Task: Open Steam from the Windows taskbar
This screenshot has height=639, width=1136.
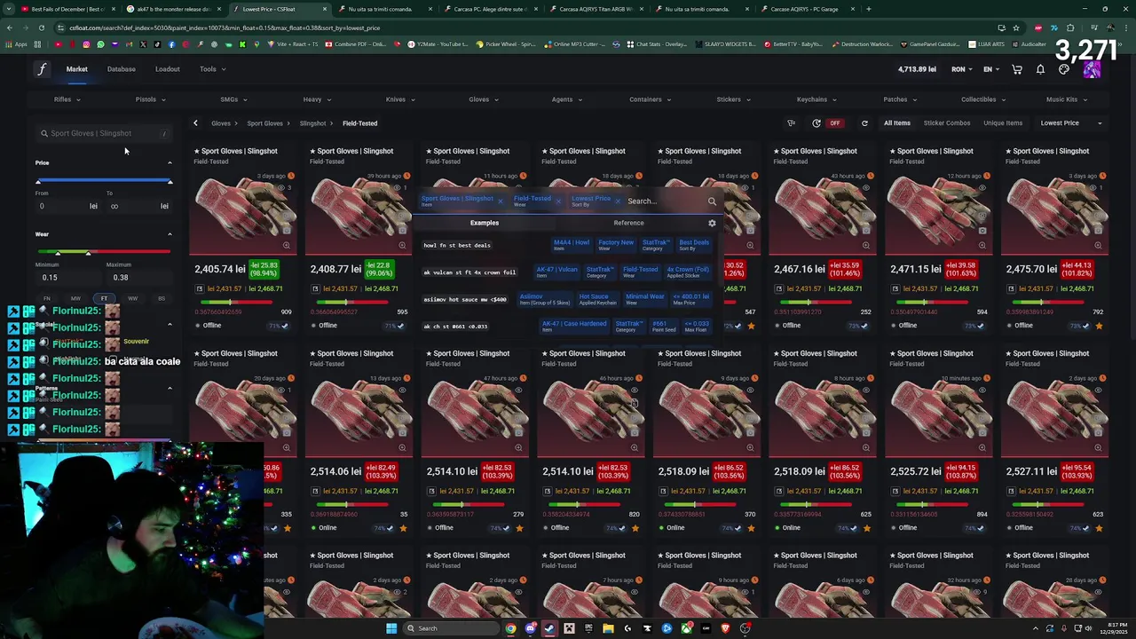Action: pos(549,628)
